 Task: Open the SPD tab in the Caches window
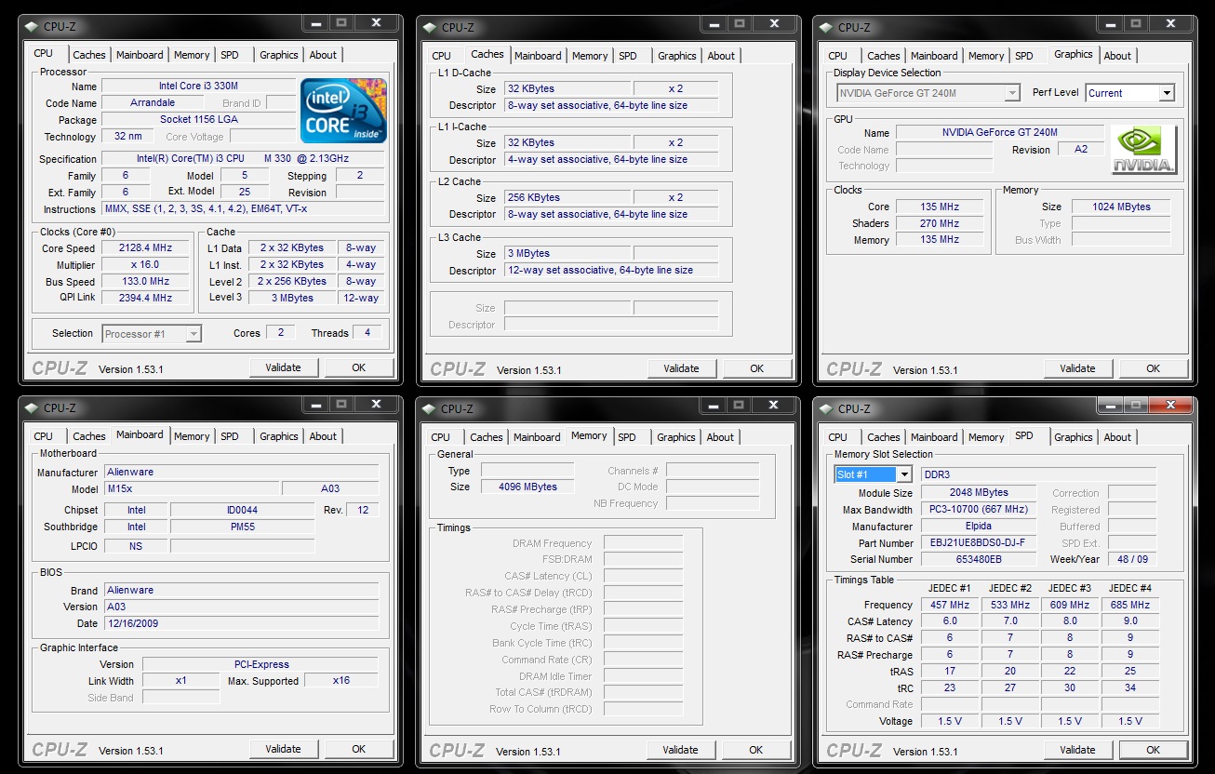point(628,56)
